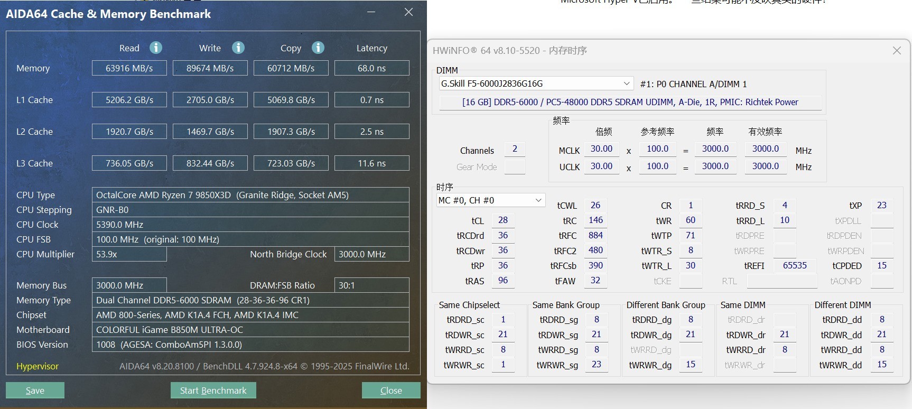The image size is (912, 409).
Task: Open the G.Skill DIMM selection dropdown
Action: point(536,83)
